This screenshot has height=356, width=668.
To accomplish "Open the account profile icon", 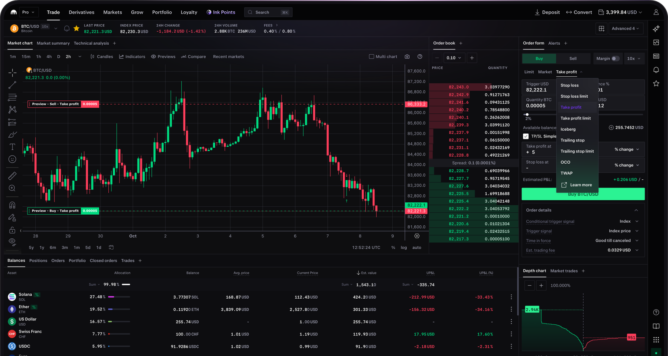I will [x=656, y=12].
